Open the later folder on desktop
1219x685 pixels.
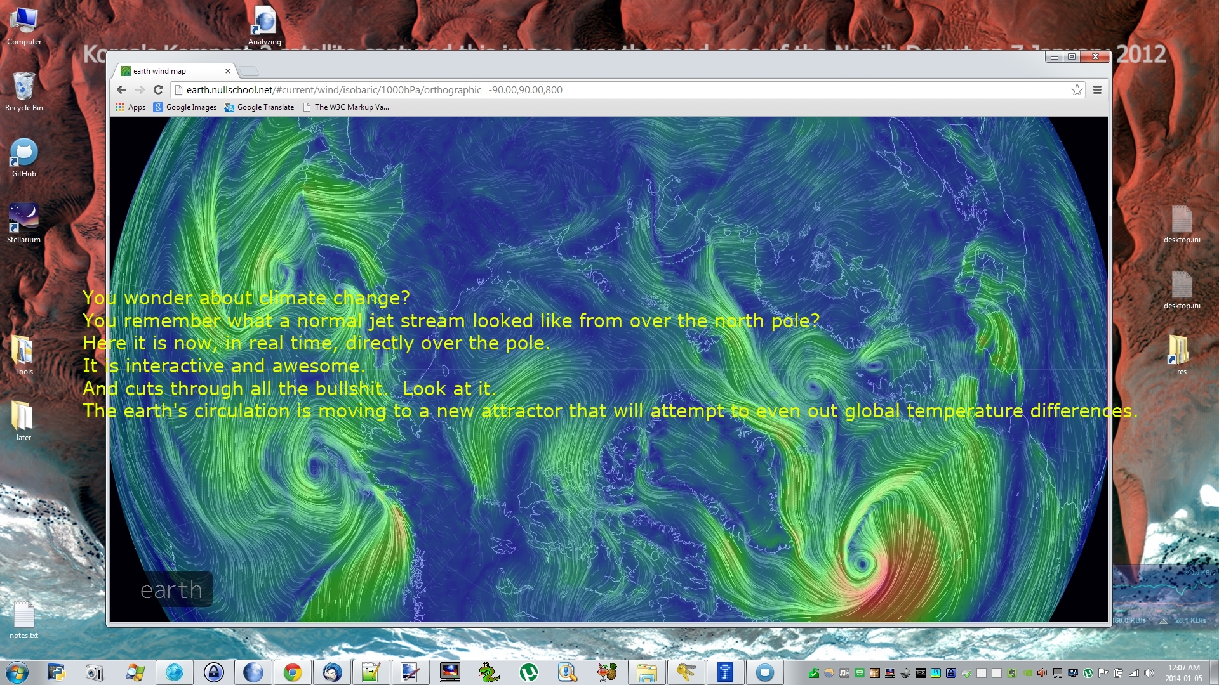click(23, 421)
